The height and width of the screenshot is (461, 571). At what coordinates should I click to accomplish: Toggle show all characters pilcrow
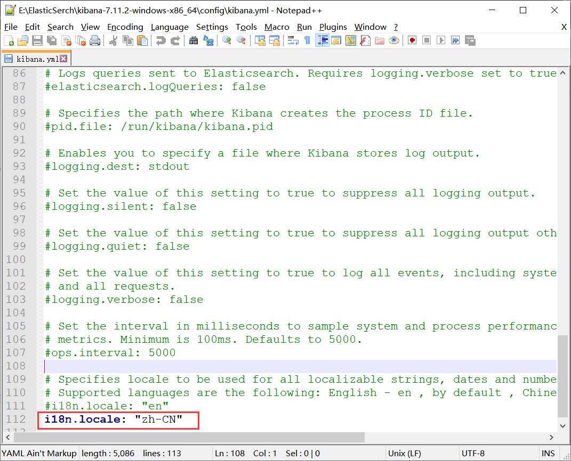[307, 40]
